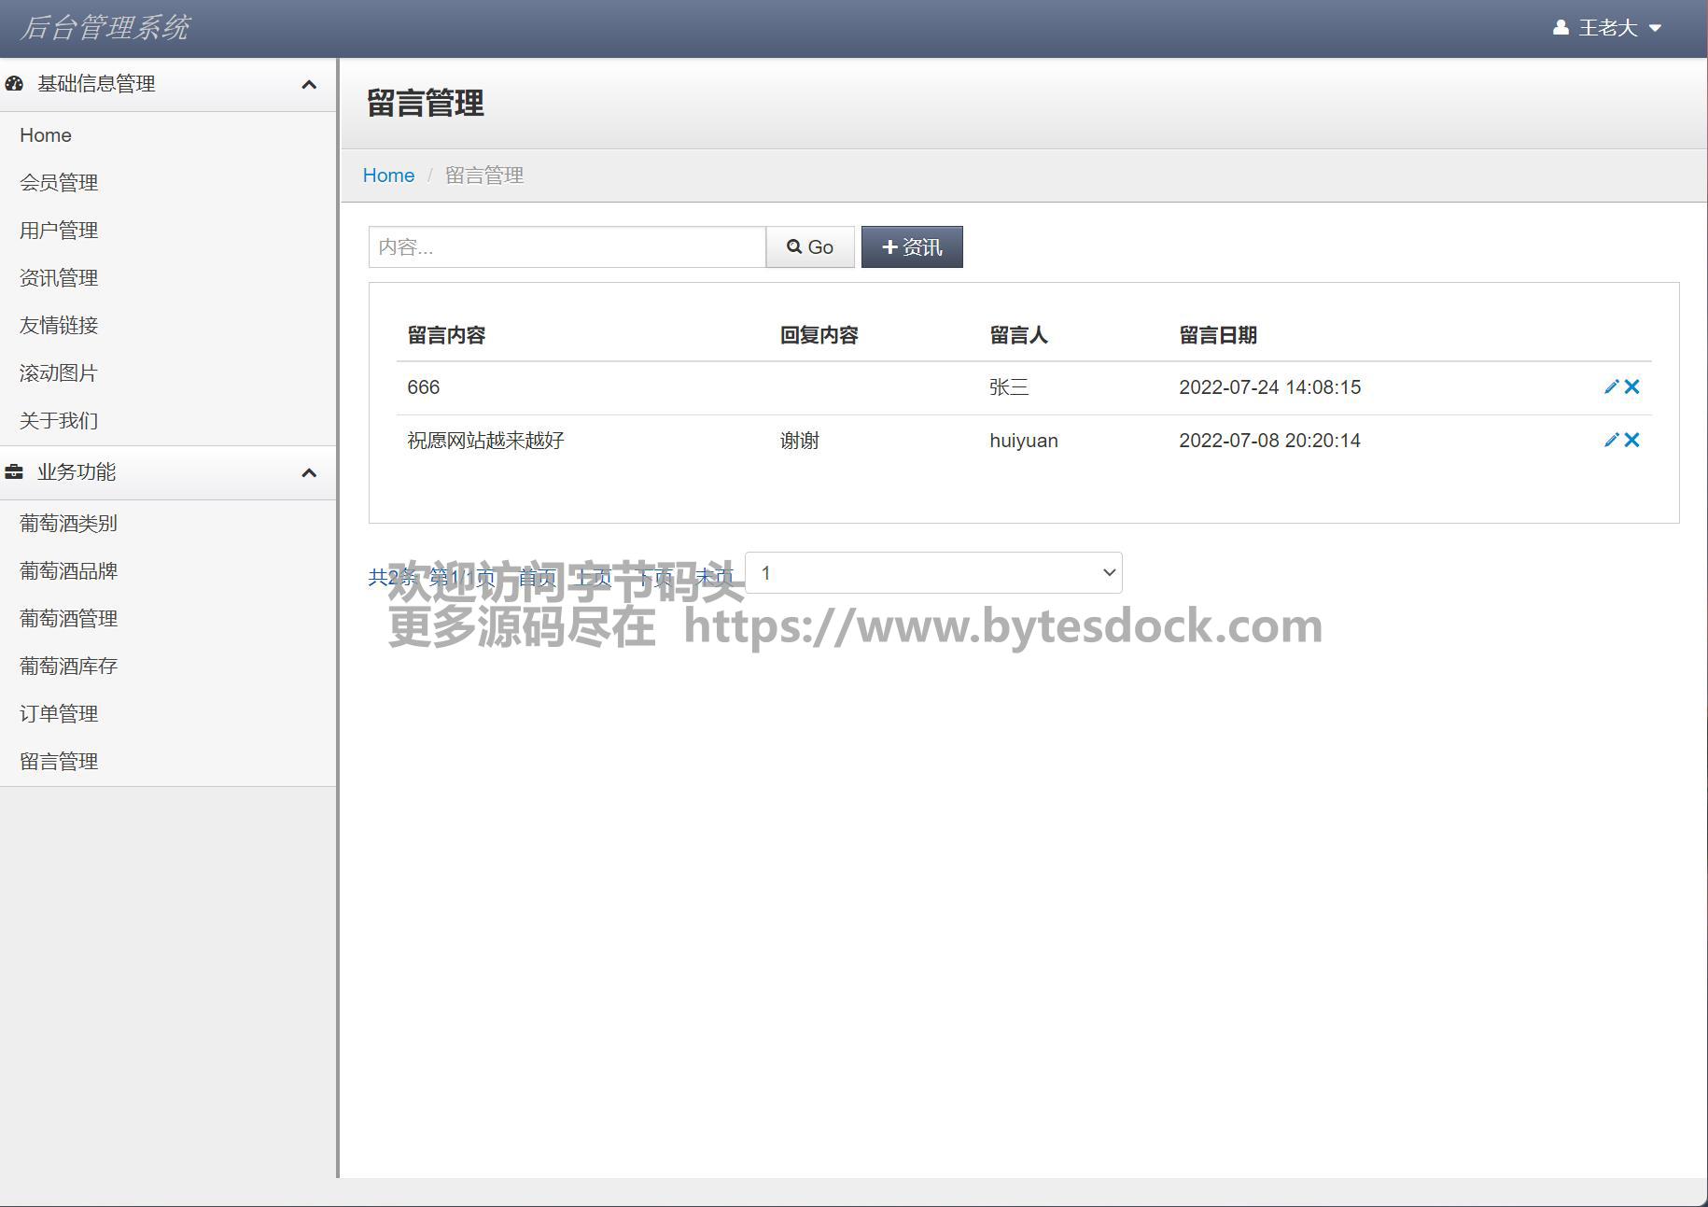Click the user avatar icon beside 王老大
The height and width of the screenshot is (1207, 1708).
click(x=1560, y=28)
